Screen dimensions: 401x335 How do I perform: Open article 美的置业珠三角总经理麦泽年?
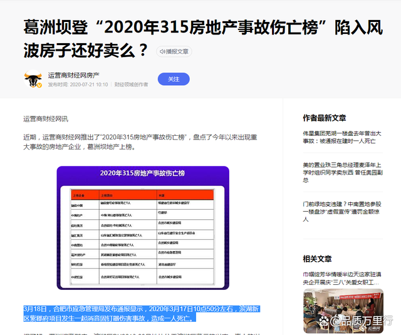click(343, 172)
